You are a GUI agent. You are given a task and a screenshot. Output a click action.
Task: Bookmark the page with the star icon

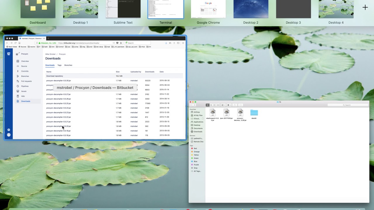pos(121,43)
